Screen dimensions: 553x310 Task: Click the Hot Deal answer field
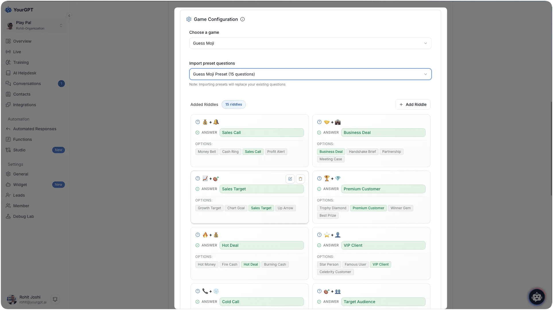[261, 245]
